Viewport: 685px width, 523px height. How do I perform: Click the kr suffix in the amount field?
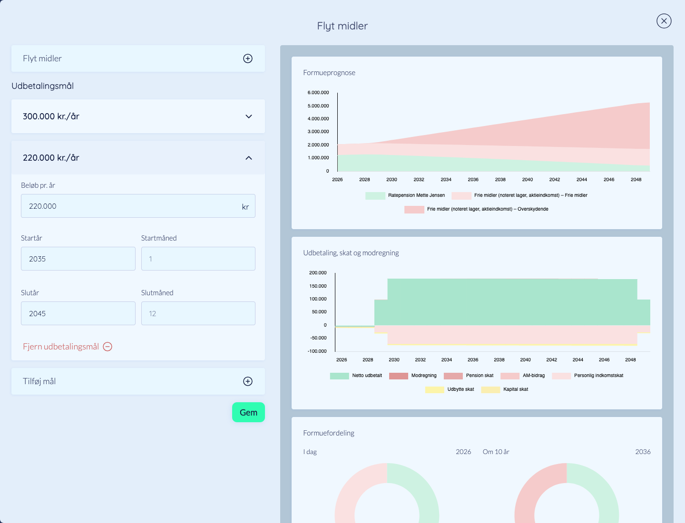coord(245,206)
